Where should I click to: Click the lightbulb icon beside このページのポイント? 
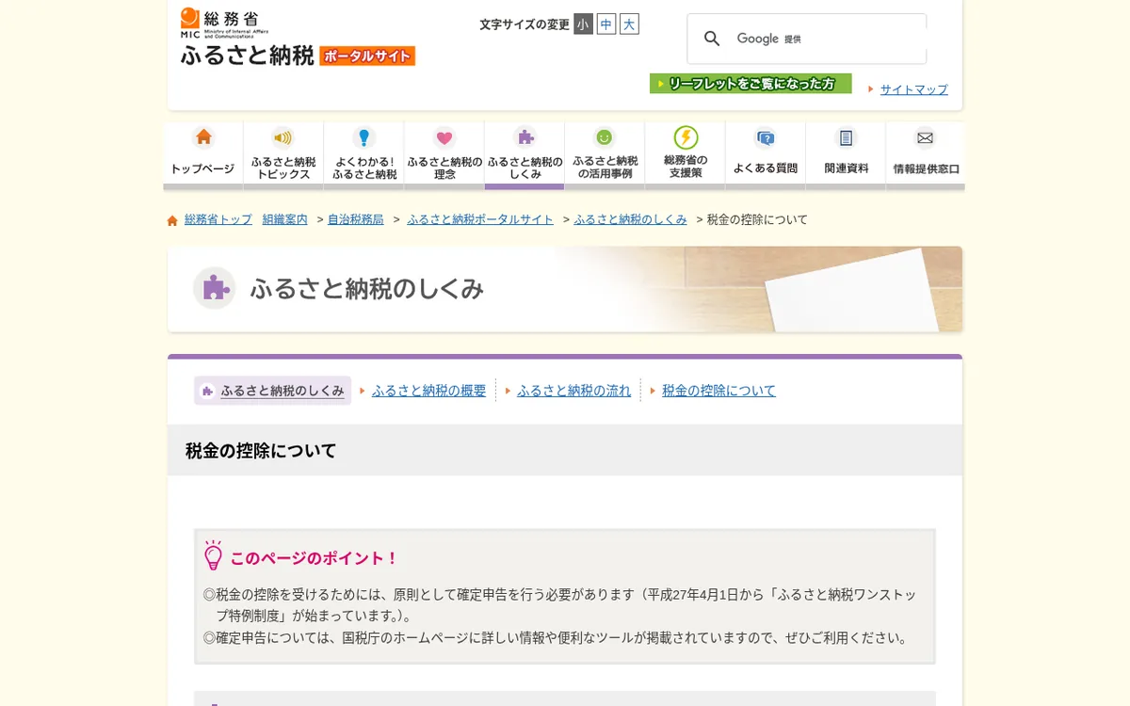pos(214,555)
